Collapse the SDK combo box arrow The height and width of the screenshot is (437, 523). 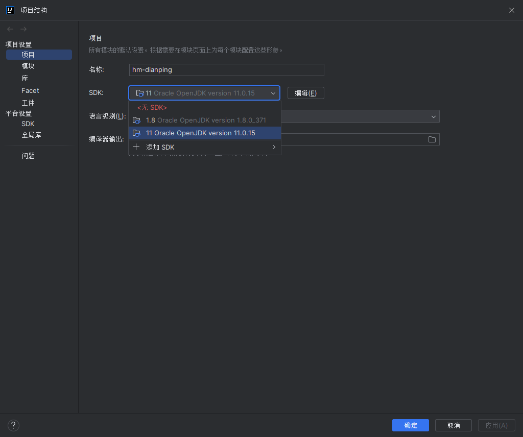click(273, 93)
